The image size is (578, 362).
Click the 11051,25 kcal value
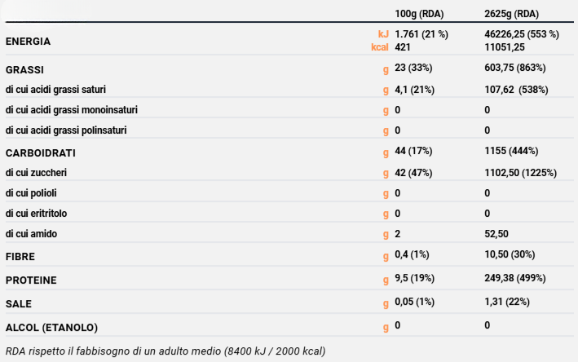tap(507, 47)
